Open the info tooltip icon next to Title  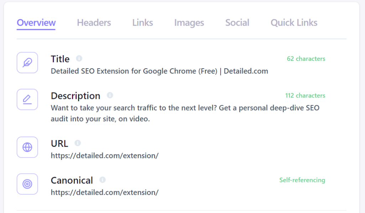[79, 58]
